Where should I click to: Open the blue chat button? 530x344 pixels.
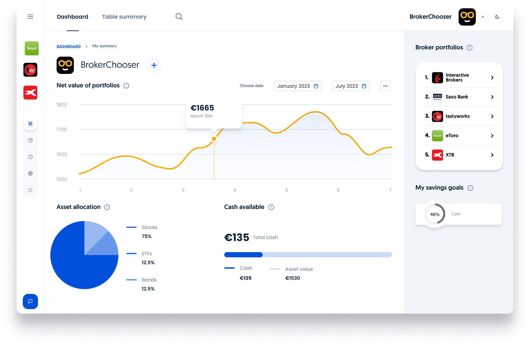(30, 302)
